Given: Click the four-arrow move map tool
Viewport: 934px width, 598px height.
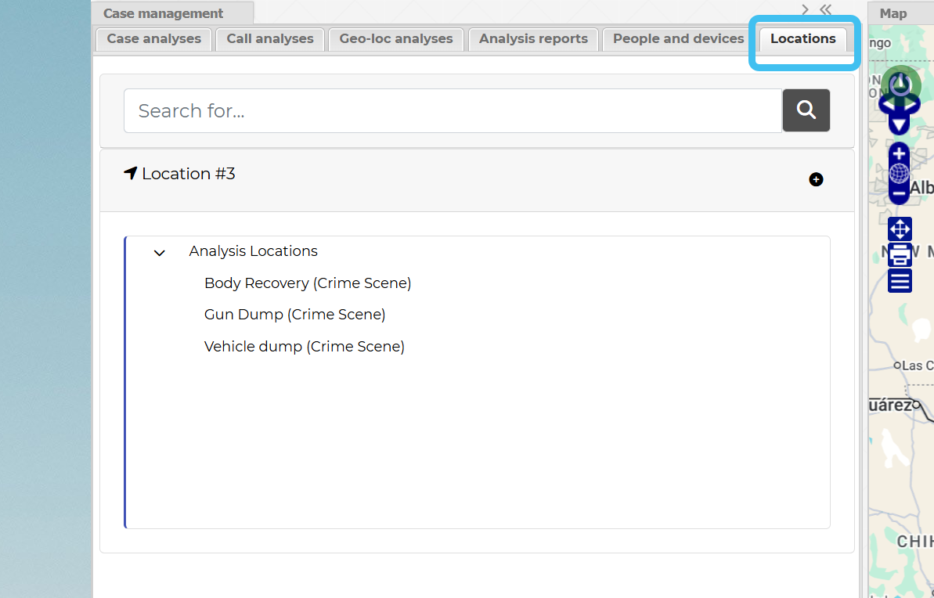Looking at the screenshot, I should point(900,229).
